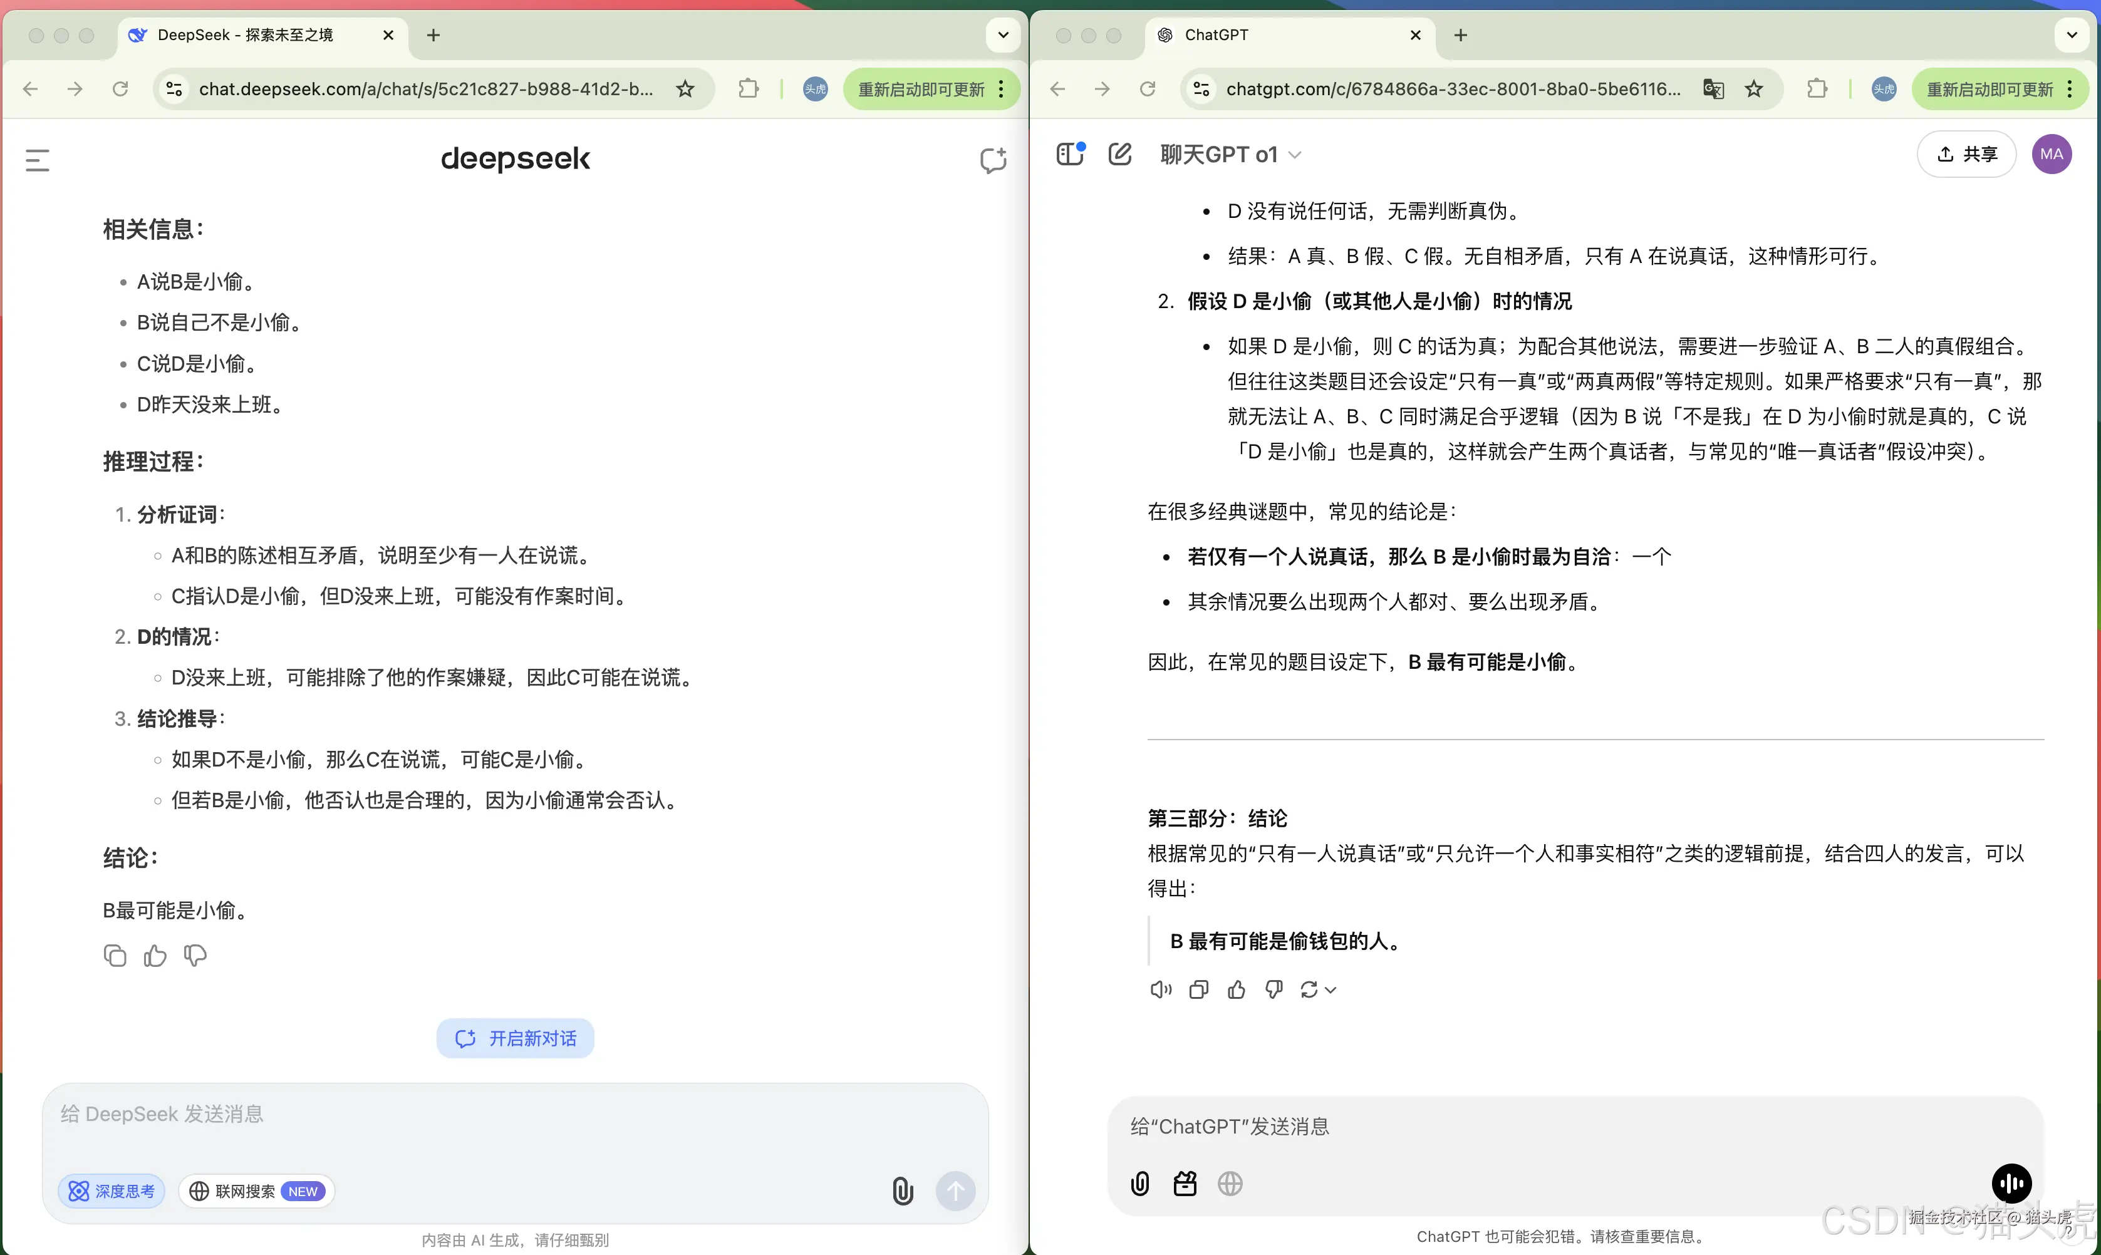Attach a file with ChatGPT's paperclip icon
Image resolution: width=2101 pixels, height=1255 pixels.
pos(1139,1184)
